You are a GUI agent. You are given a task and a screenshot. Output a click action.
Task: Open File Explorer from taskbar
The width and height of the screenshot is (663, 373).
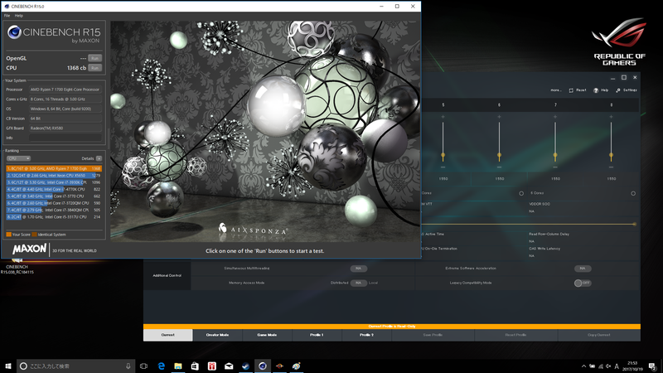(178, 366)
